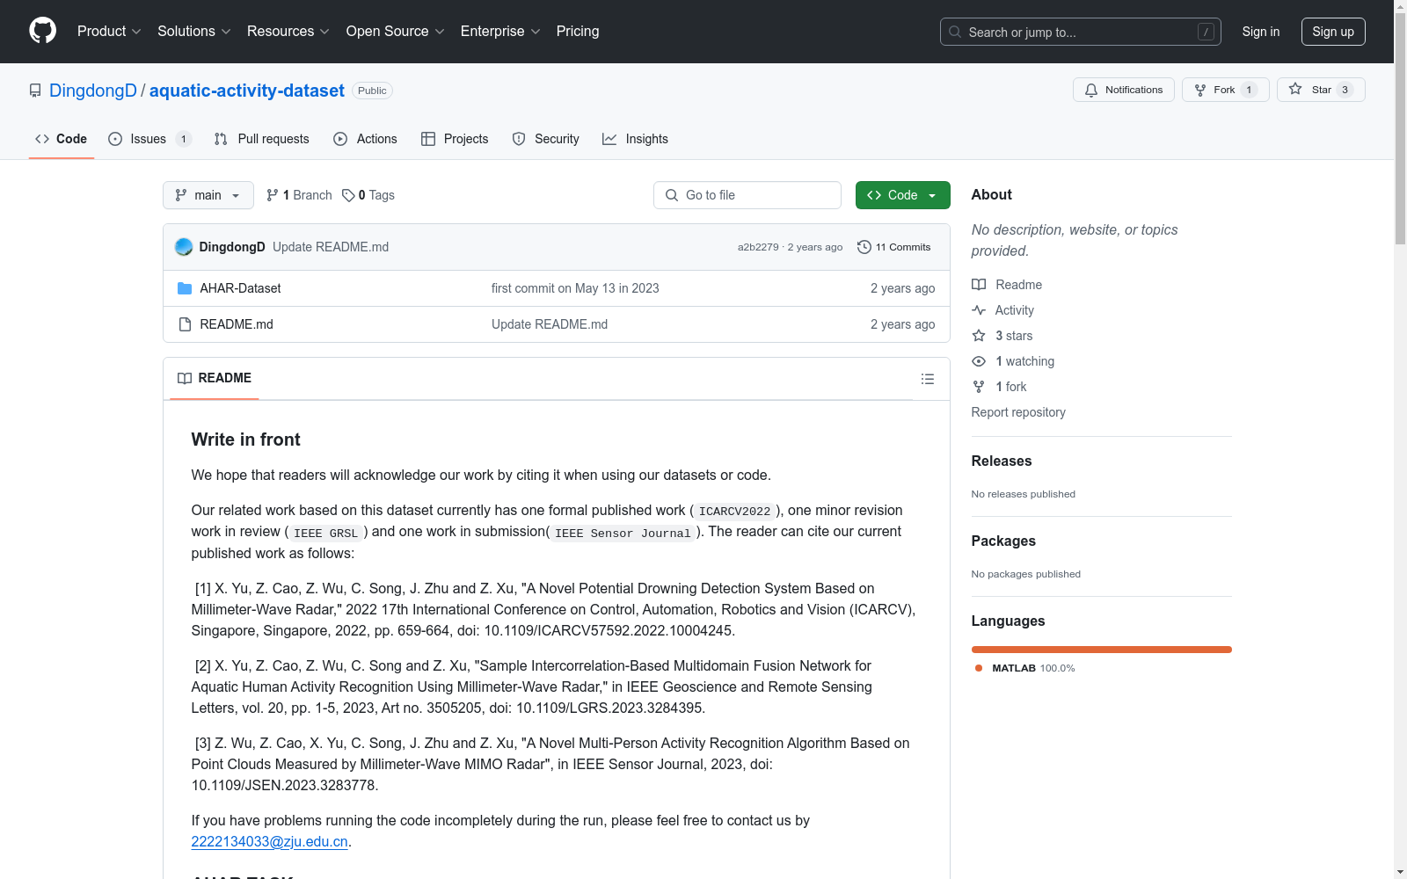Open the Insights tab

tap(636, 139)
